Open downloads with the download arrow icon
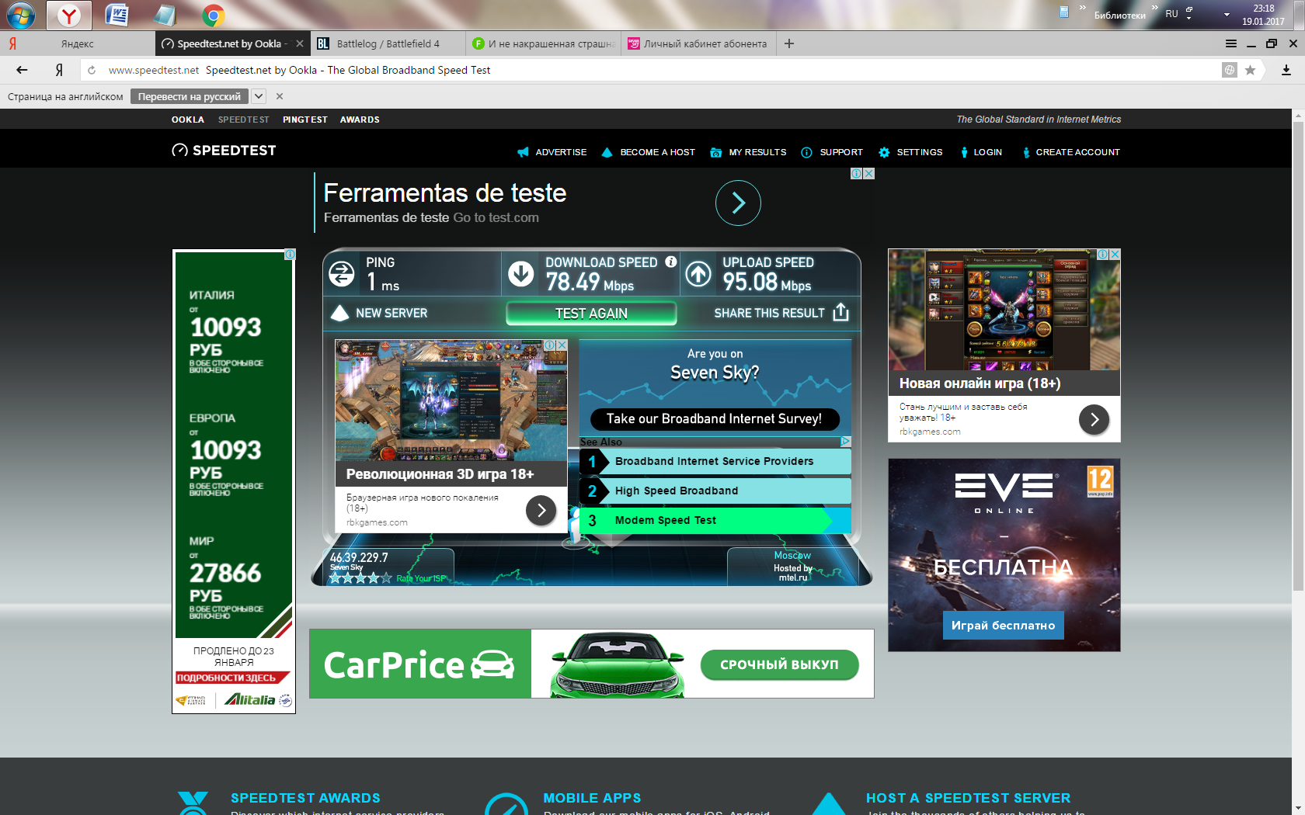The width and height of the screenshot is (1305, 815). [x=1286, y=70]
